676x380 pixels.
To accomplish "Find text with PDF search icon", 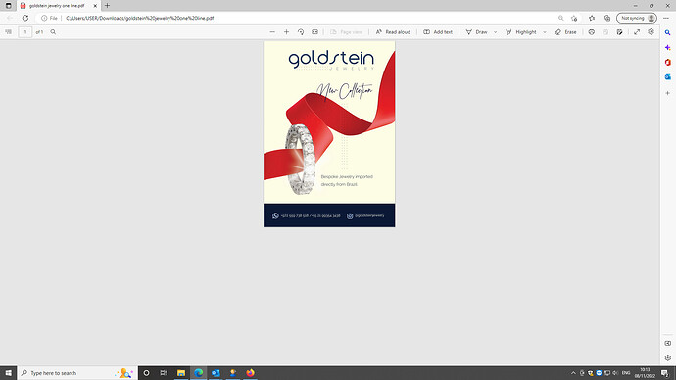I will (x=53, y=32).
